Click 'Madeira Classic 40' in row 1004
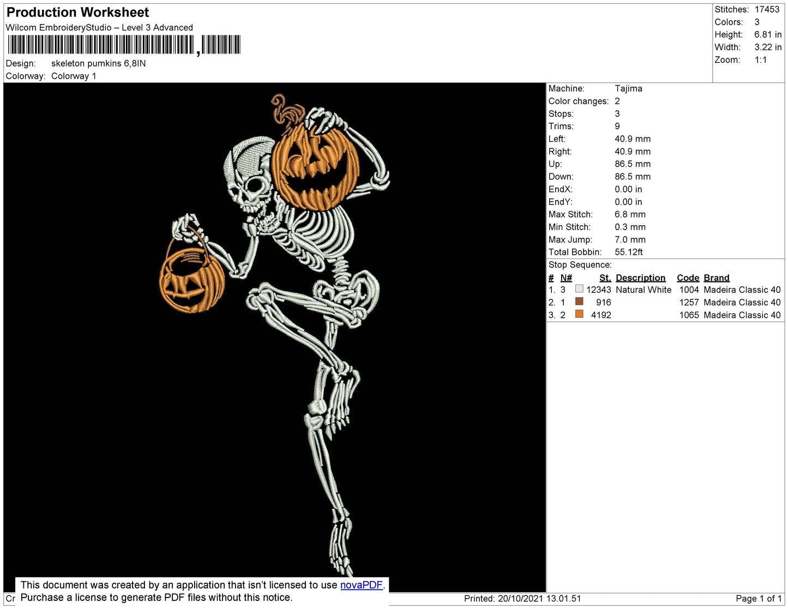The image size is (788, 609). pyautogui.click(x=742, y=290)
